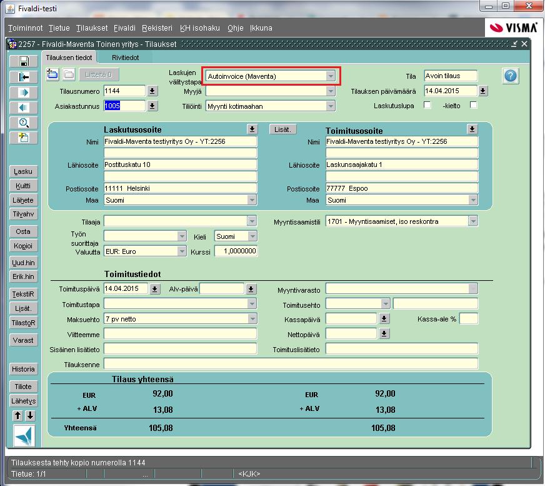The height and width of the screenshot is (486, 545).
Task: Click the Varast button
Action: coord(23,340)
